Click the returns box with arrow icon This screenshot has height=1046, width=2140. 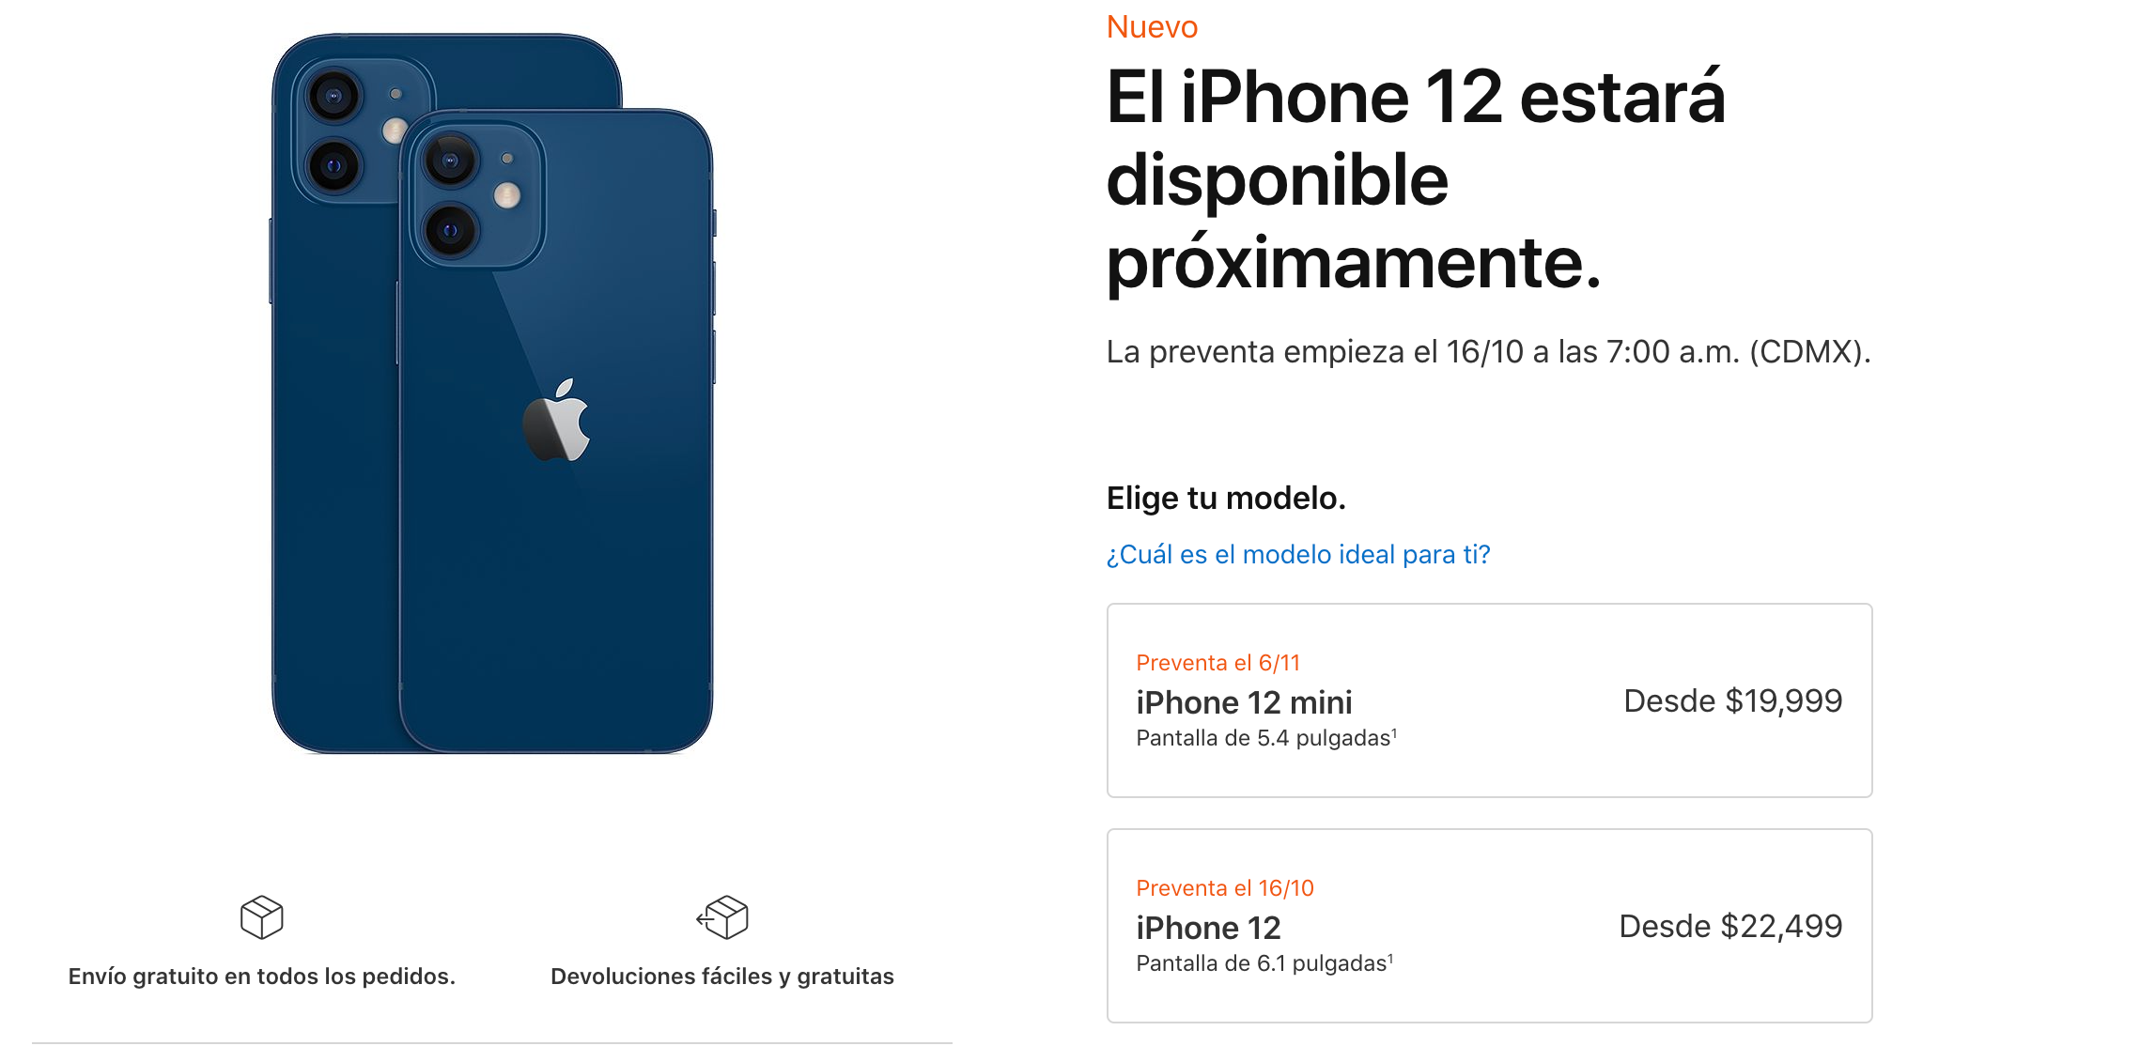tap(722, 916)
